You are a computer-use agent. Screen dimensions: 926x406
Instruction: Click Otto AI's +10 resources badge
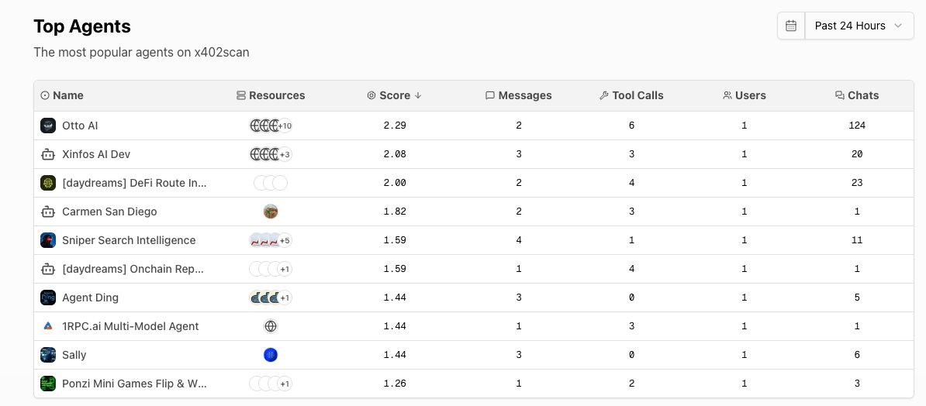tap(285, 126)
